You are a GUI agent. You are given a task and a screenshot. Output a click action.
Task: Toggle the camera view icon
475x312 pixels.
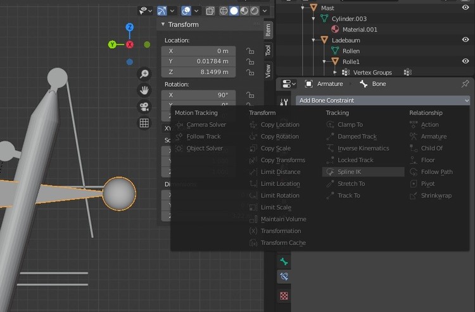pos(144,106)
